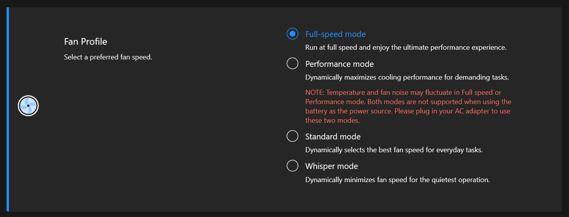Click 'Run at full speed' description text

click(x=405, y=48)
